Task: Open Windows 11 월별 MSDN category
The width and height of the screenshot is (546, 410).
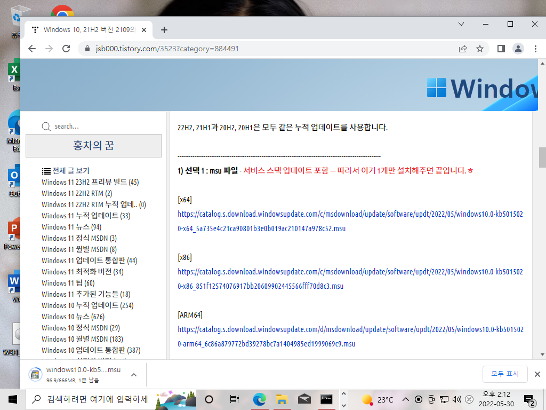Action: click(79, 249)
